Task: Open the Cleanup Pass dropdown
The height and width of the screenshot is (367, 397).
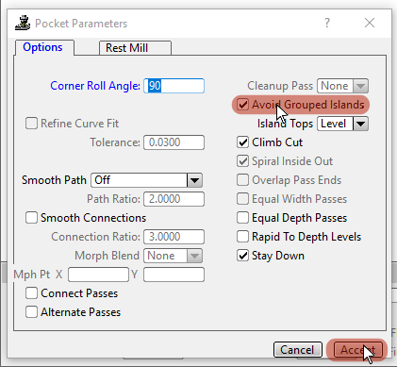Action: coord(342,86)
